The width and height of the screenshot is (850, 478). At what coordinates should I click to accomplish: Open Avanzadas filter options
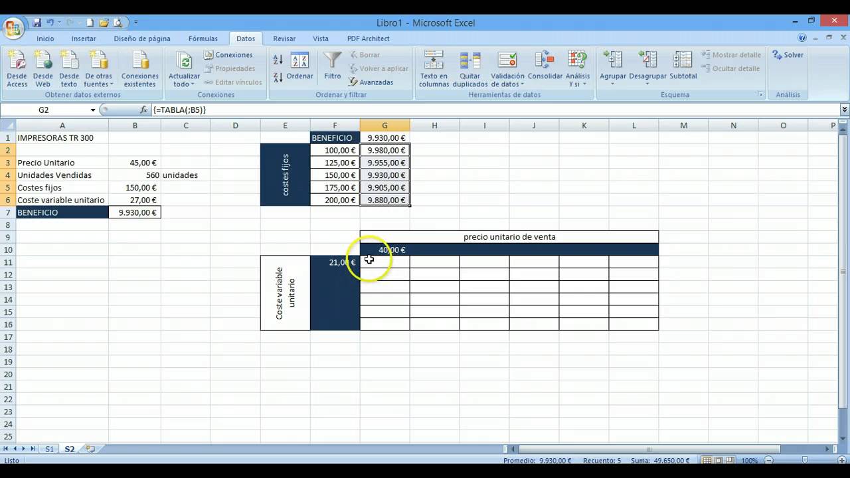click(371, 82)
